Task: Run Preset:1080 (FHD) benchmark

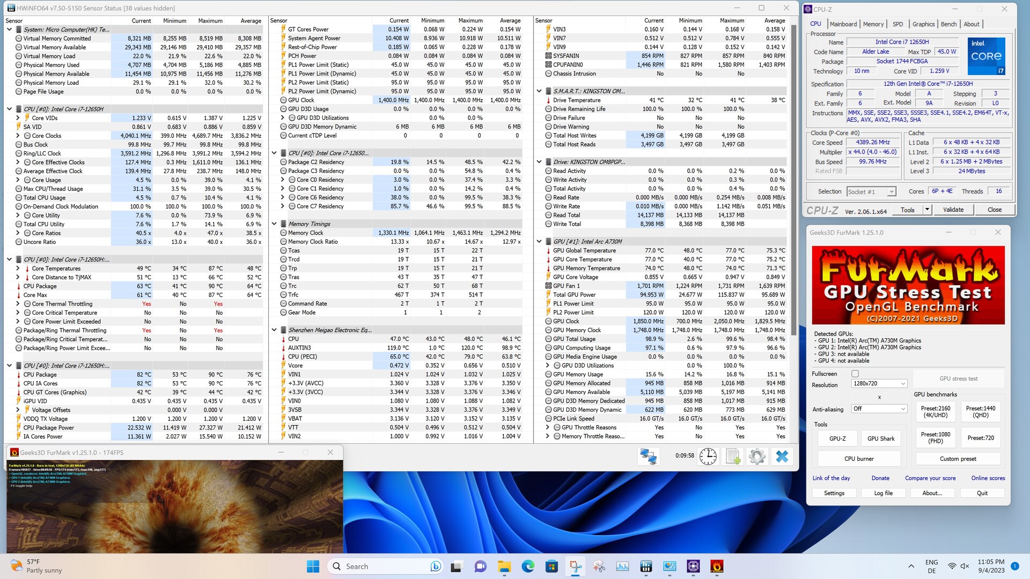Action: (x=935, y=437)
